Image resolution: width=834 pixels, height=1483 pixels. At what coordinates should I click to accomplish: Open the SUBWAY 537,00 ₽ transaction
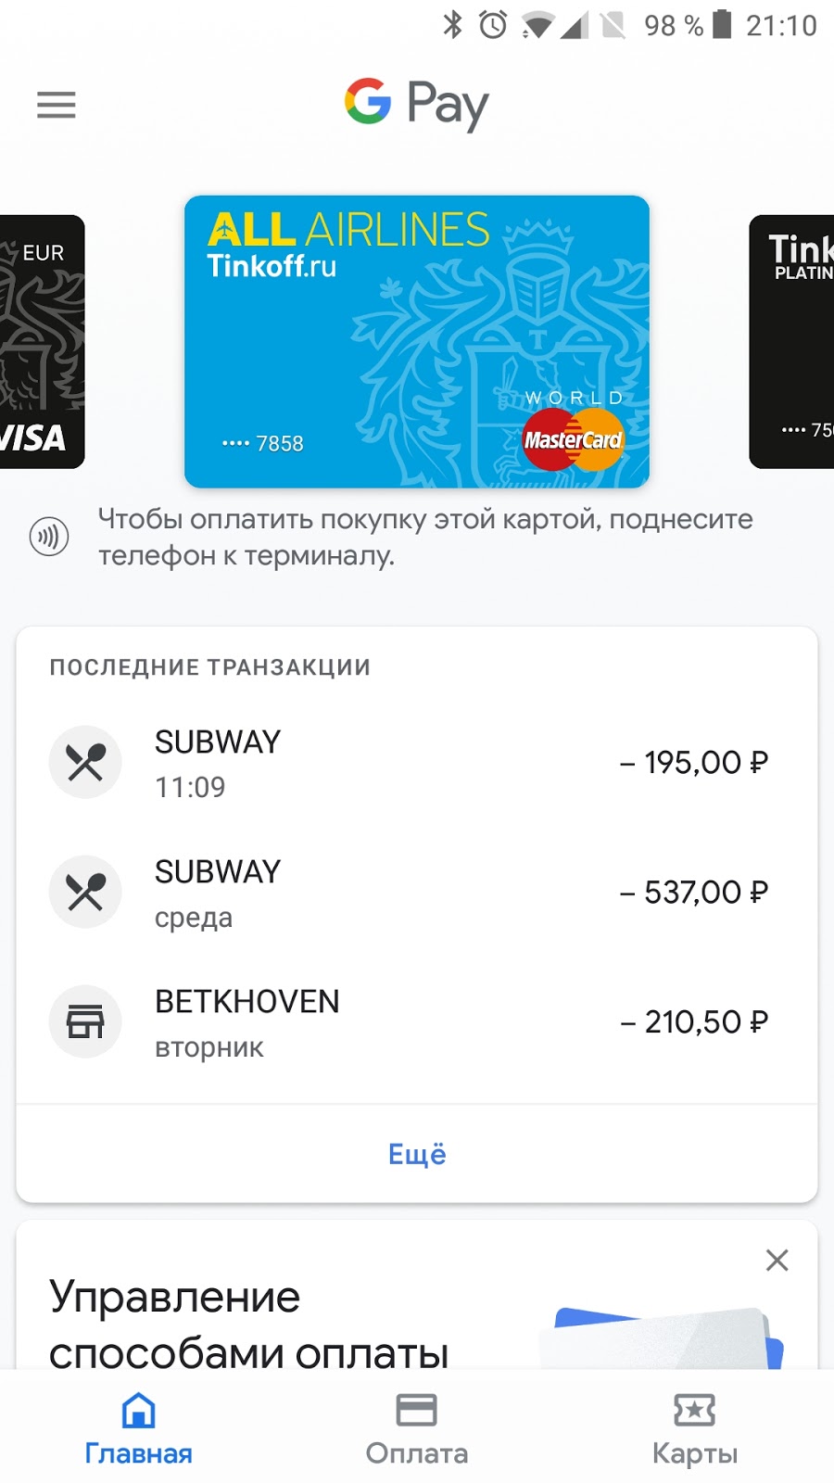click(417, 892)
